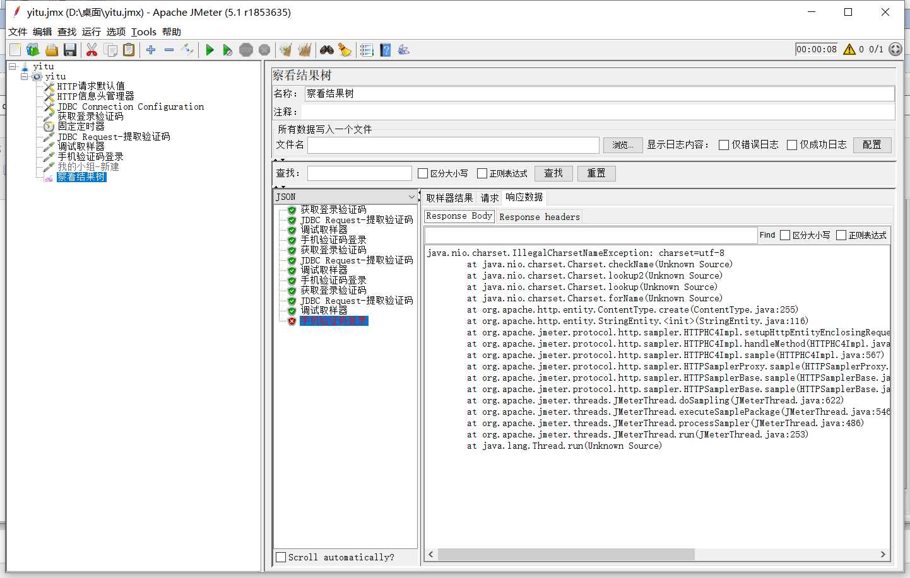This screenshot has height=578, width=910.
Task: Collapse the root yitu test plan node
Action: click(13, 66)
